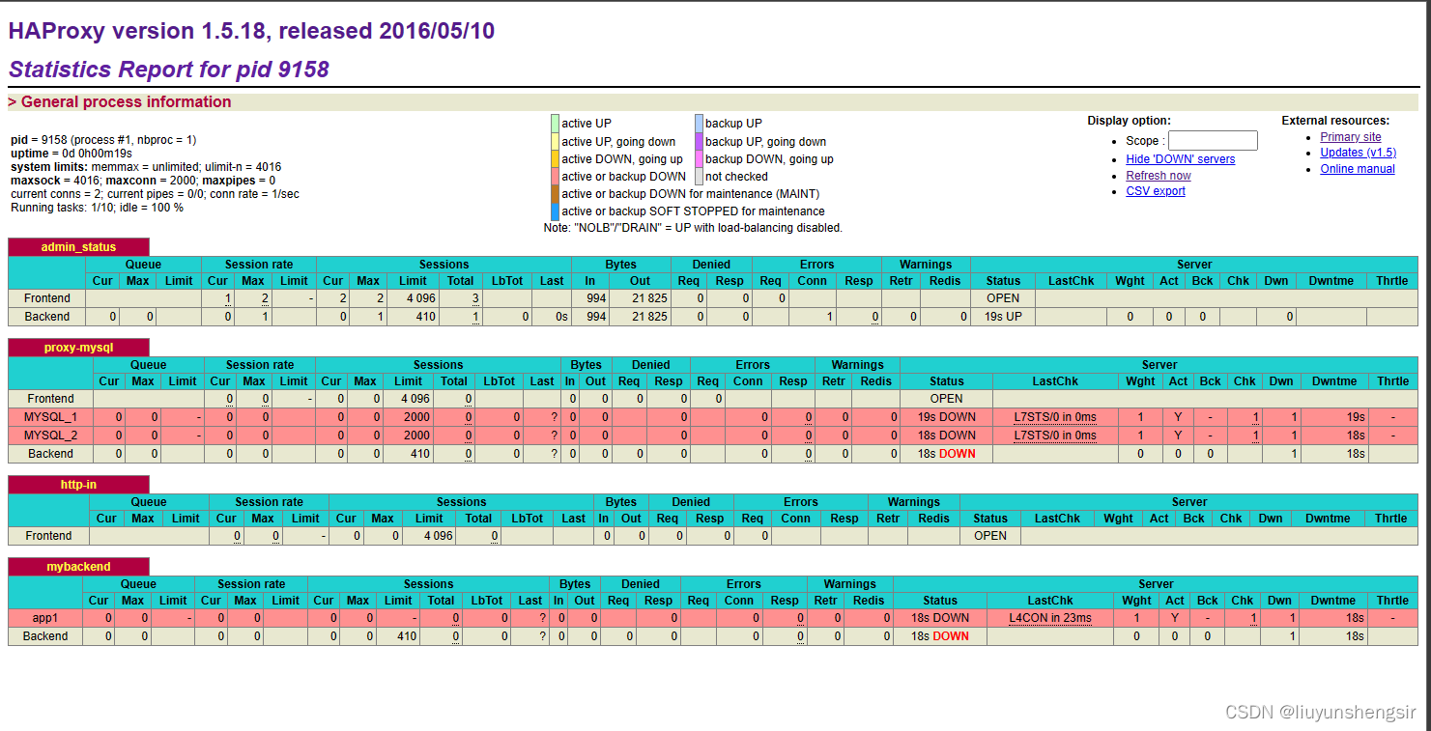This screenshot has width=1431, height=731.
Task: Open Hide 'DOWN' servers link
Action: (x=1180, y=159)
